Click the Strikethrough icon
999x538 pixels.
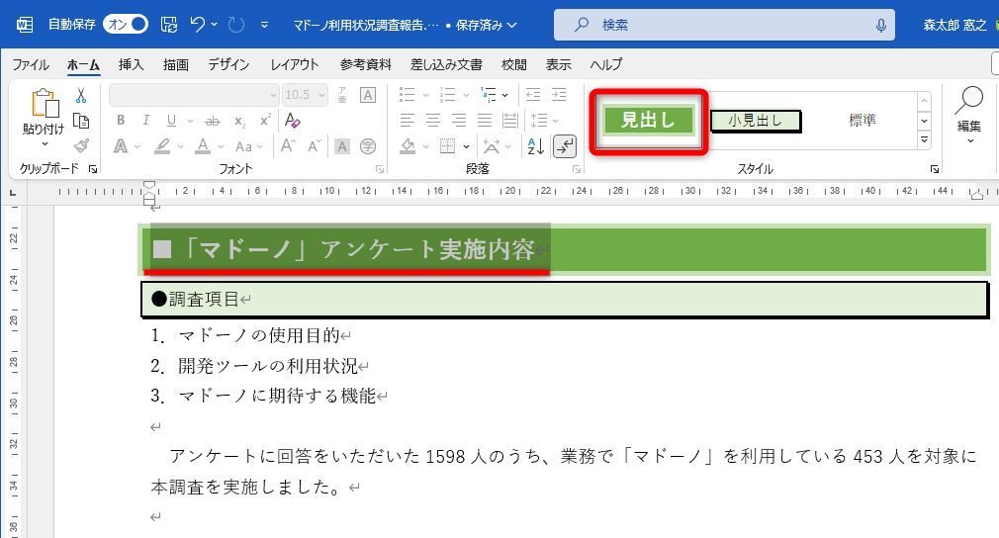[212, 121]
